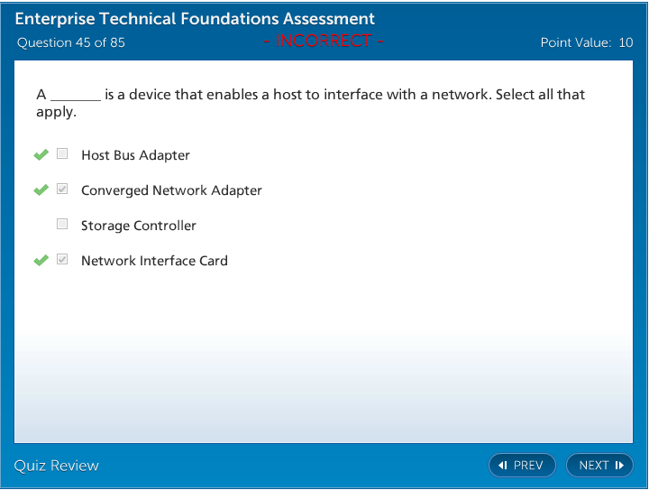The width and height of the screenshot is (649, 490).
Task: Click green checkmark beside Host Bus Adapter
Action: [x=41, y=155]
